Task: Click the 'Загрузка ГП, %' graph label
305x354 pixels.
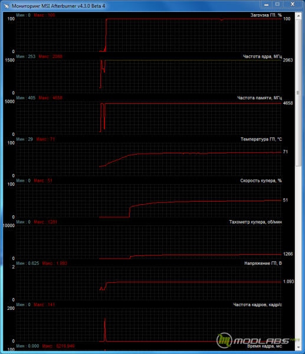Action: point(266,15)
